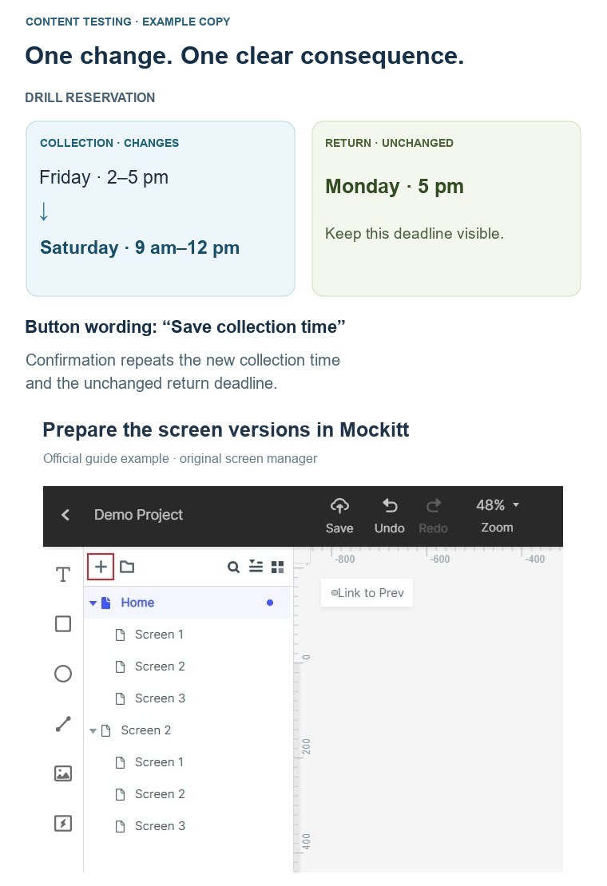This screenshot has width=607, height=886.
Task: Click 'DRILL RESERVATION' subheading
Action: click(90, 97)
